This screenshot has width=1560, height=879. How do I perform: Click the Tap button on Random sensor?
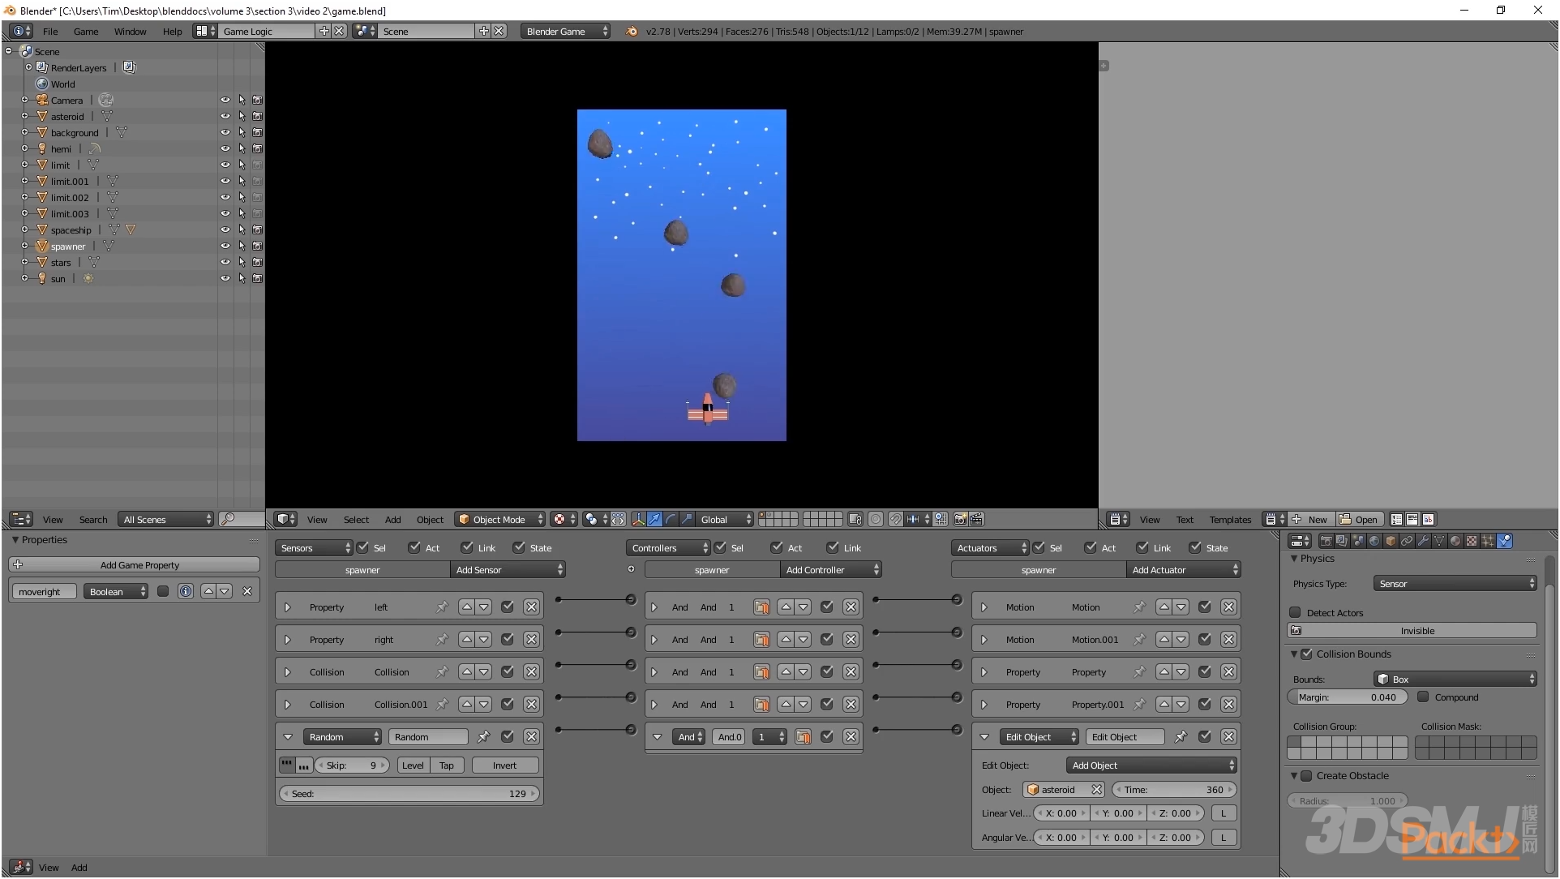pos(446,765)
